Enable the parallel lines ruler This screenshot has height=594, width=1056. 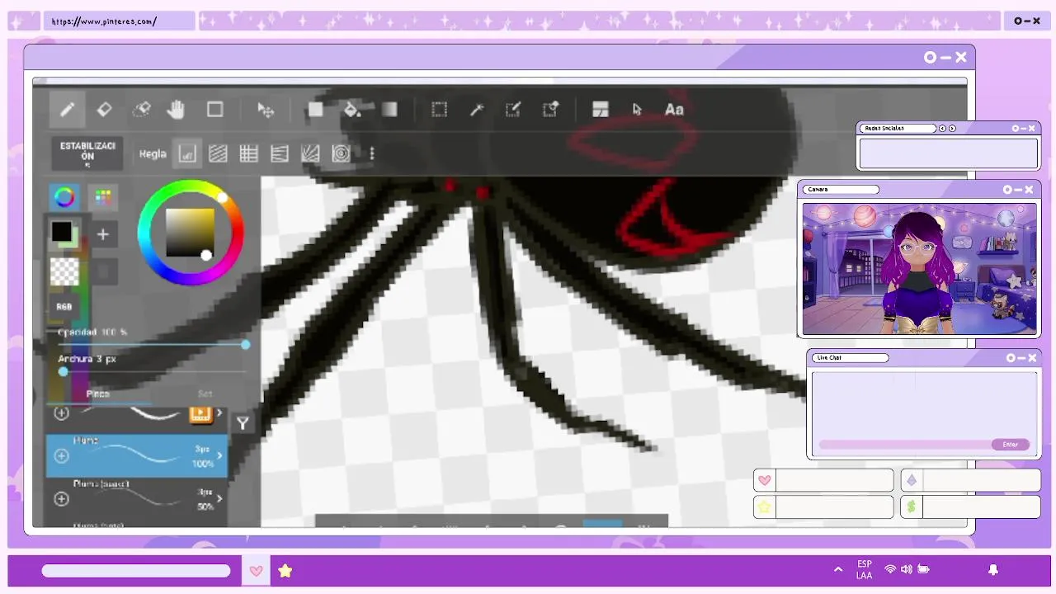[218, 153]
